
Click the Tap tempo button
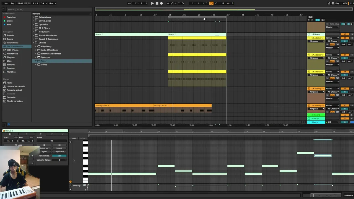tap(12, 3)
